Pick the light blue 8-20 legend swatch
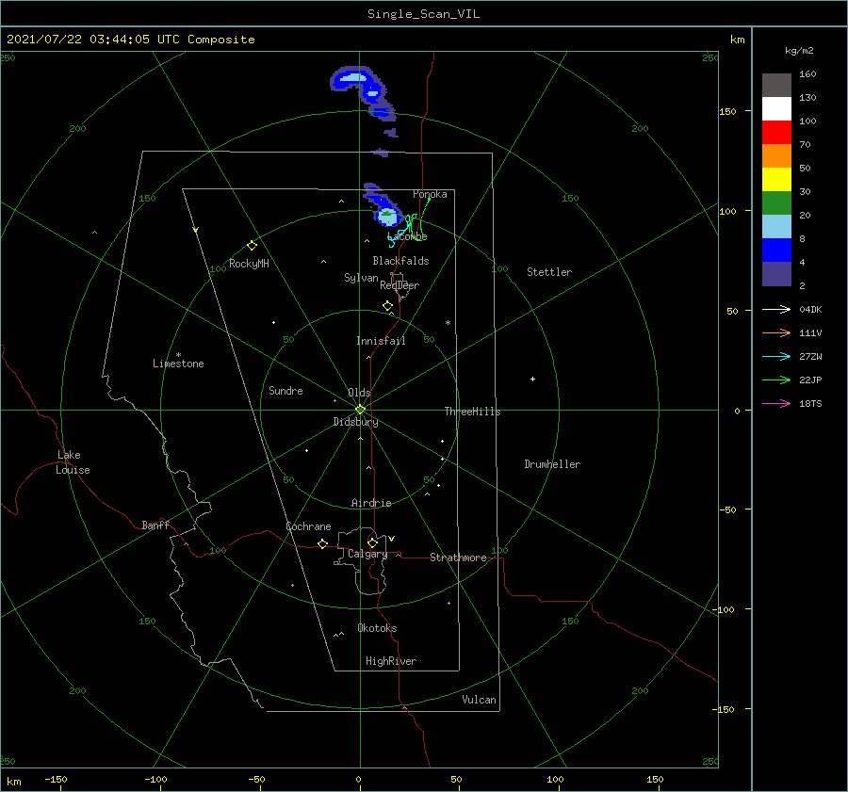Image resolution: width=848 pixels, height=792 pixels. (x=776, y=227)
